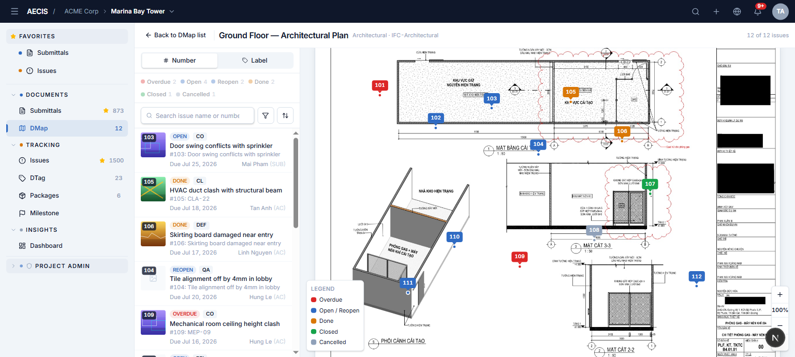Select green map pin 107

pyautogui.click(x=650, y=184)
